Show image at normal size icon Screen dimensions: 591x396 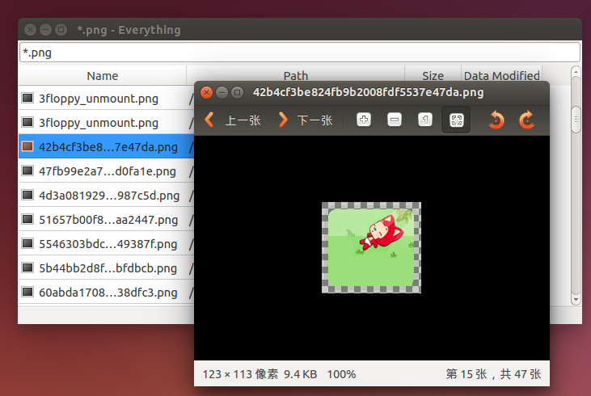point(425,120)
